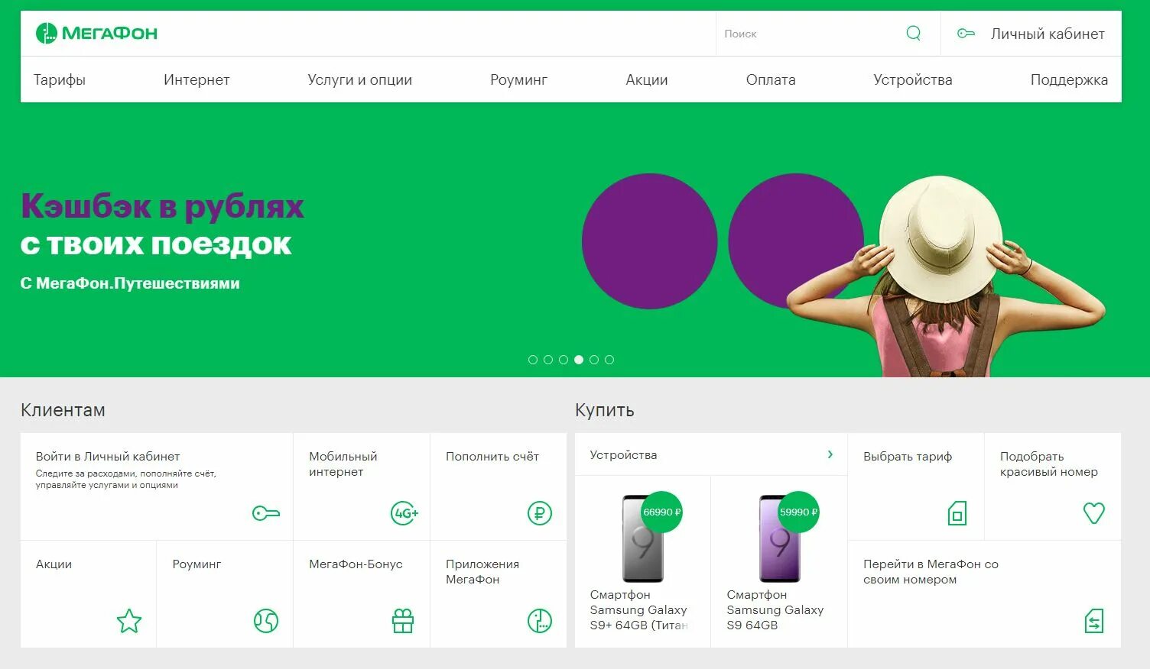Select the second banner slide dot
The height and width of the screenshot is (669, 1150).
548,360
